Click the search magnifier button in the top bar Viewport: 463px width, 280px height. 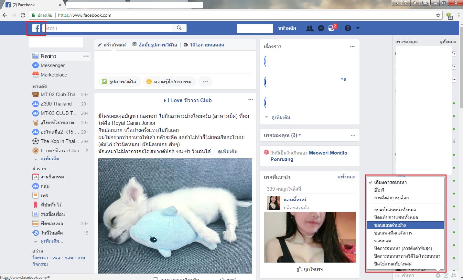(179, 28)
